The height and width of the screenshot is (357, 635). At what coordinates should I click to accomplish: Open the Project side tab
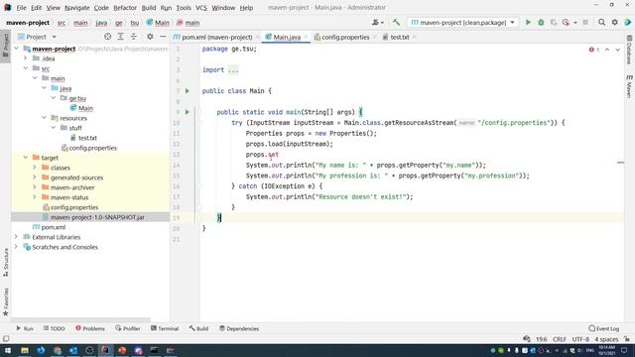6,46
